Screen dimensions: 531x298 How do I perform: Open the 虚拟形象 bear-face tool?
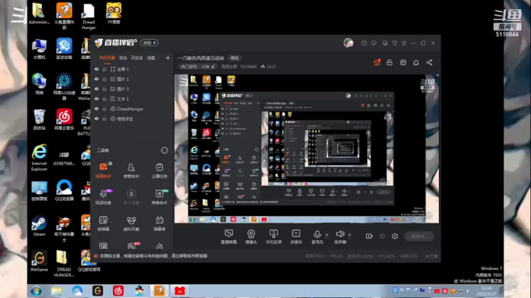pos(131,223)
